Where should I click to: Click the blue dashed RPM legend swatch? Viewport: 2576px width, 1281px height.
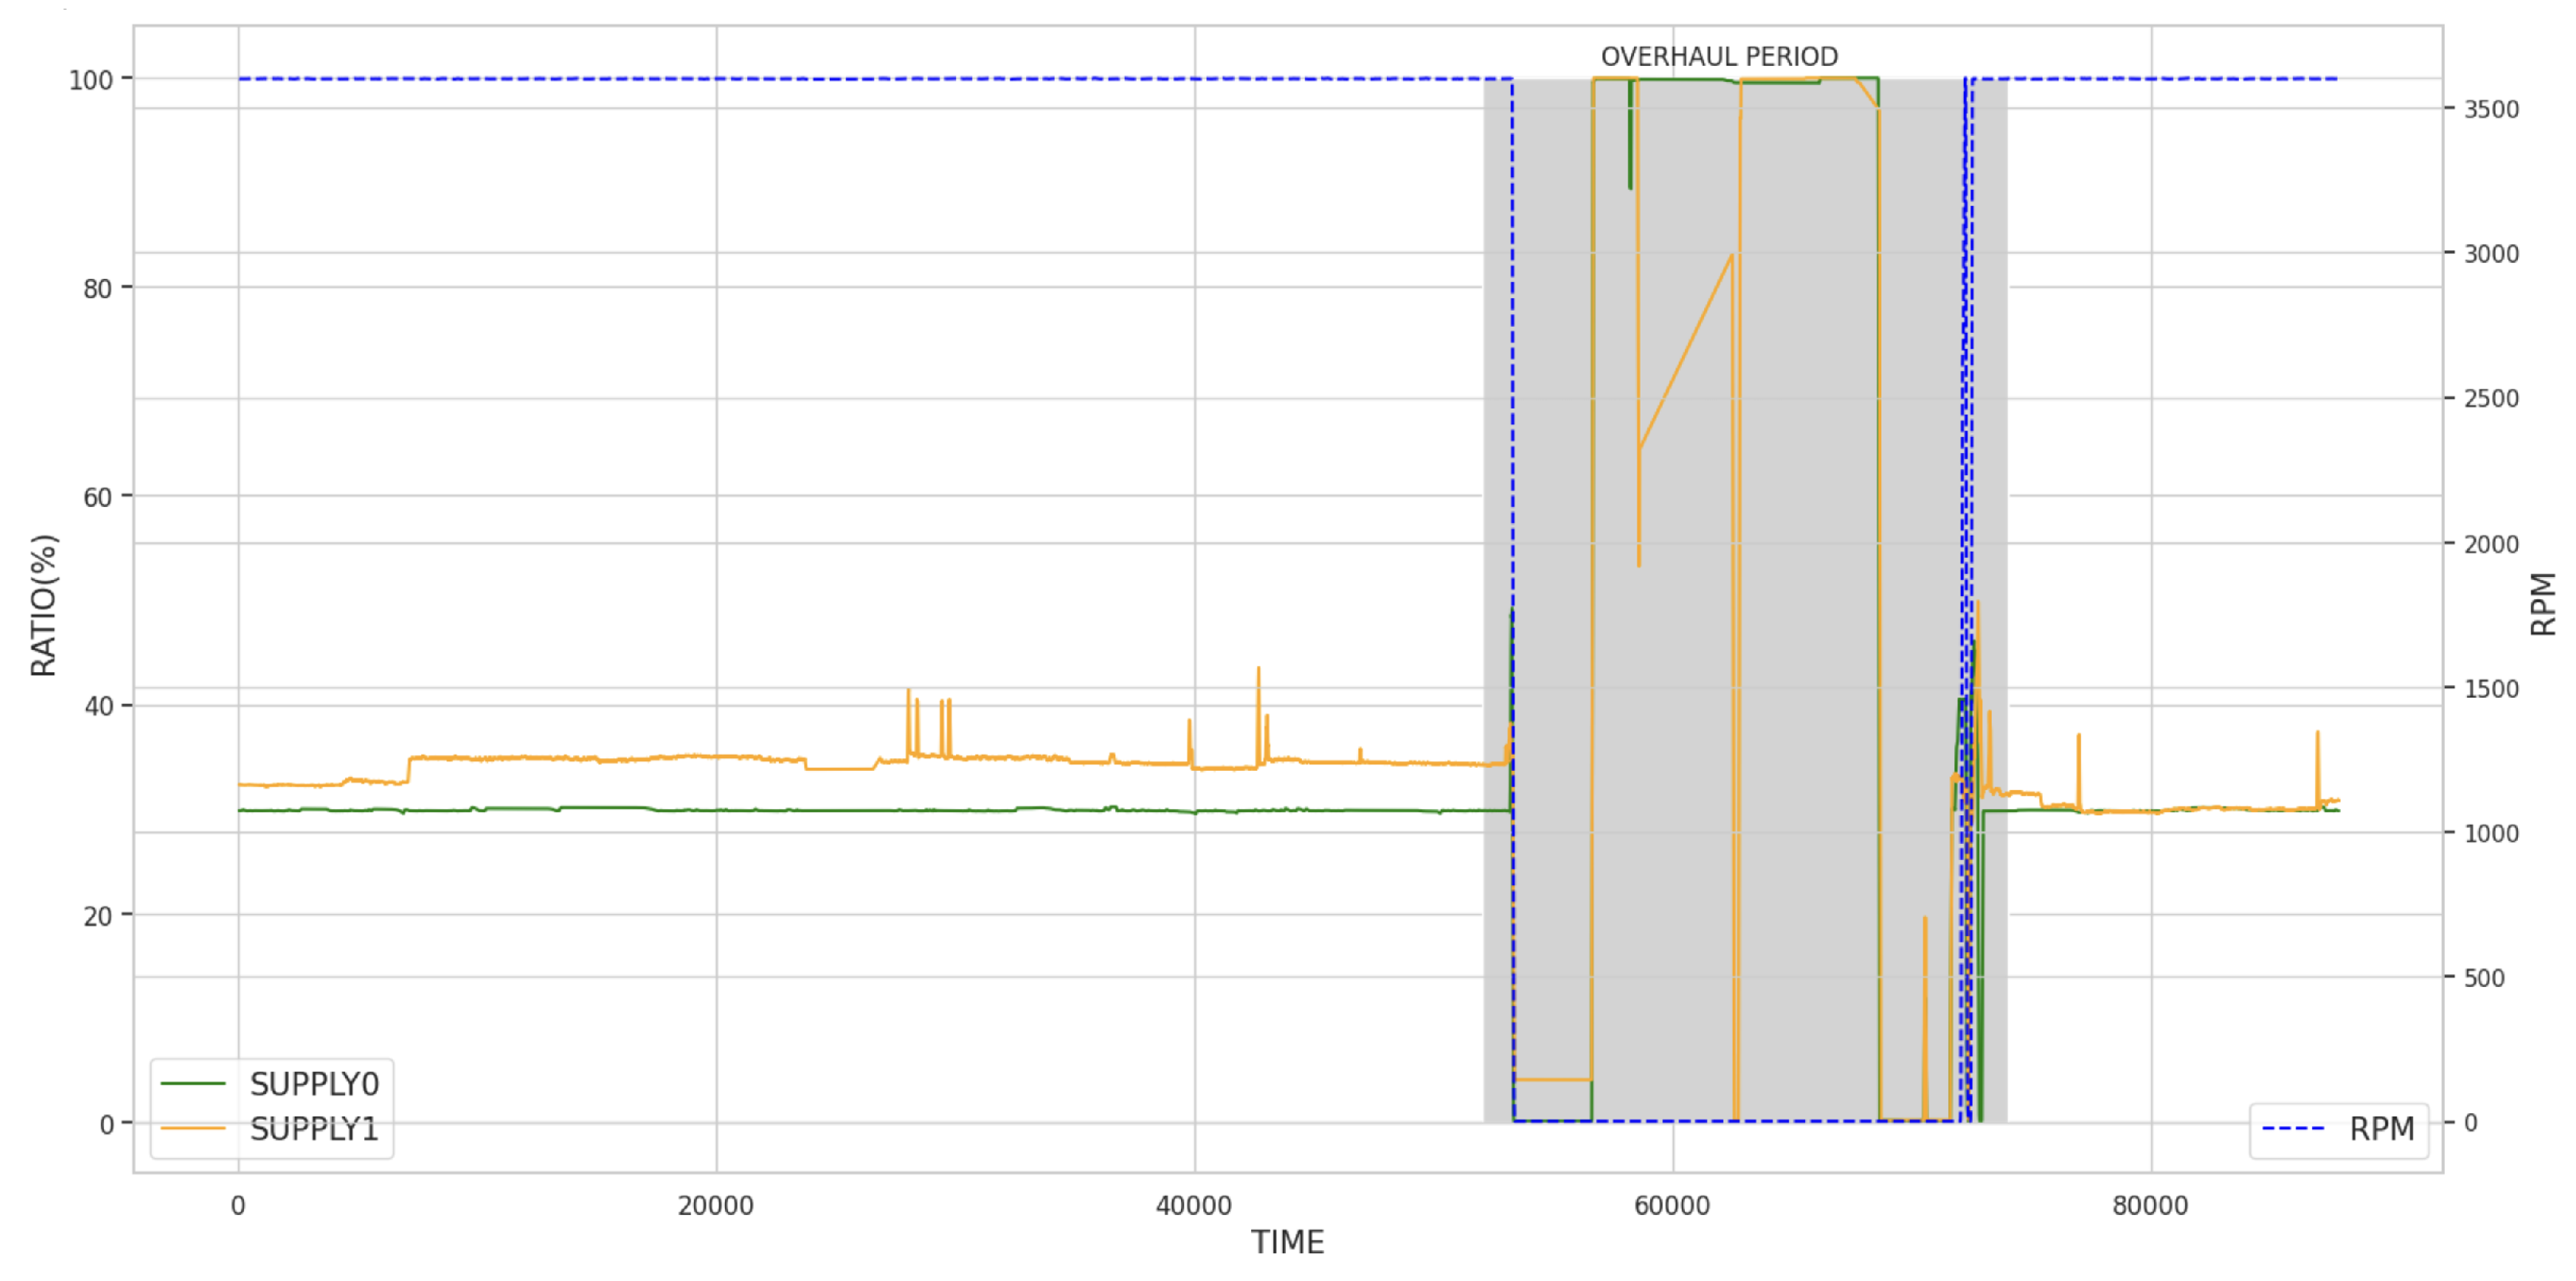click(x=2293, y=1129)
